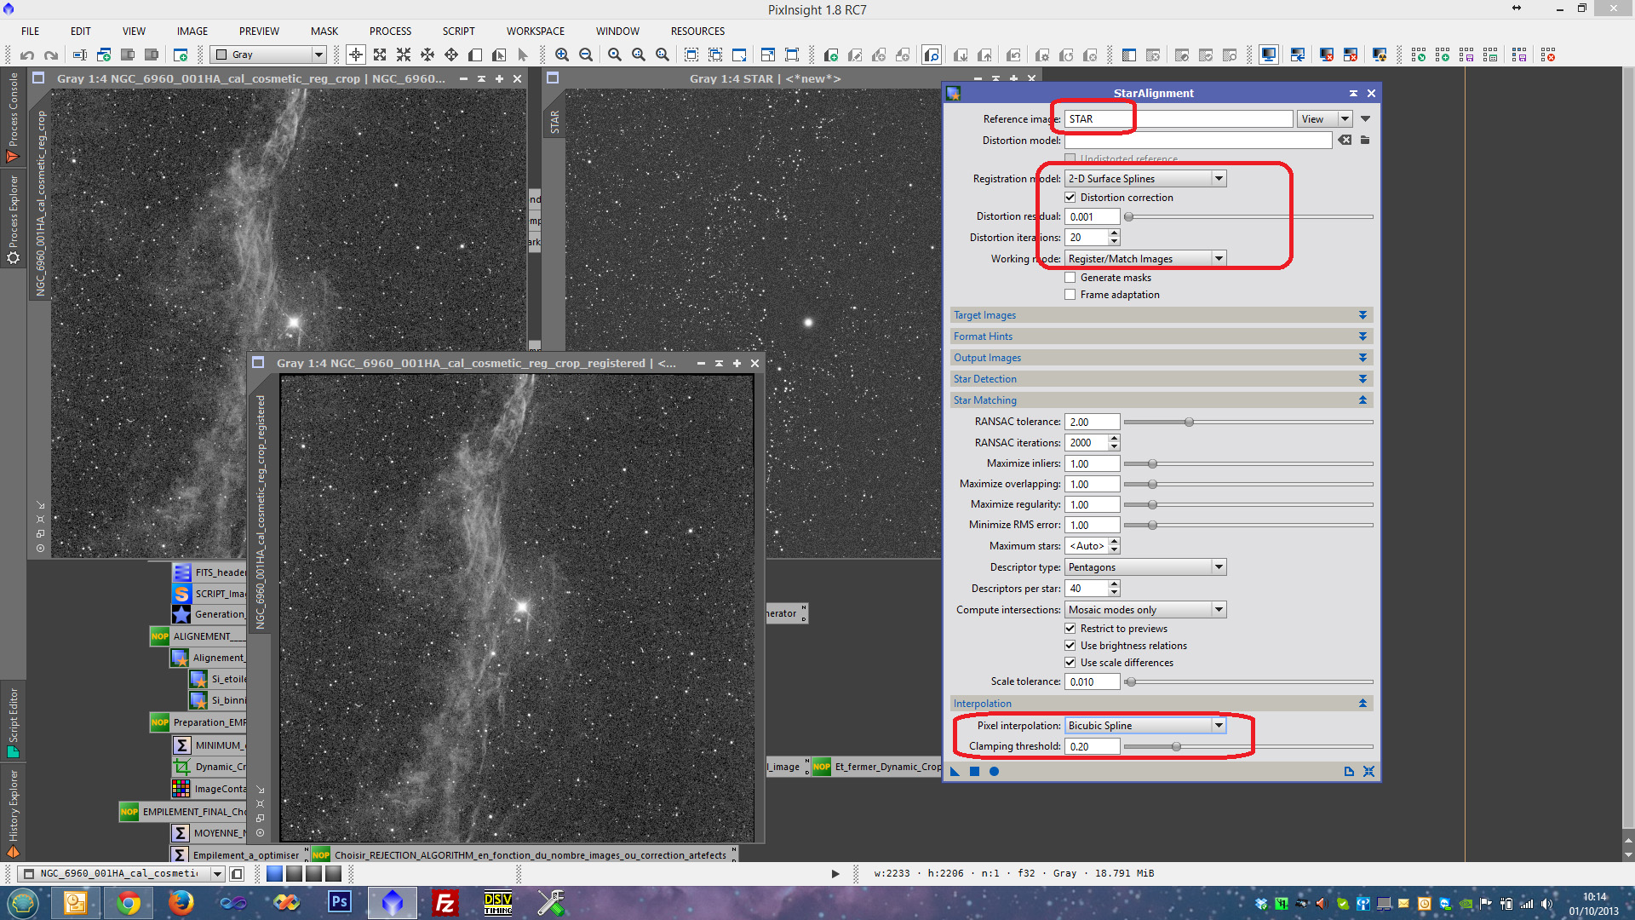This screenshot has height=920, width=1635.
Task: Click Apply Global circle icon in StarAlignment
Action: (x=994, y=772)
